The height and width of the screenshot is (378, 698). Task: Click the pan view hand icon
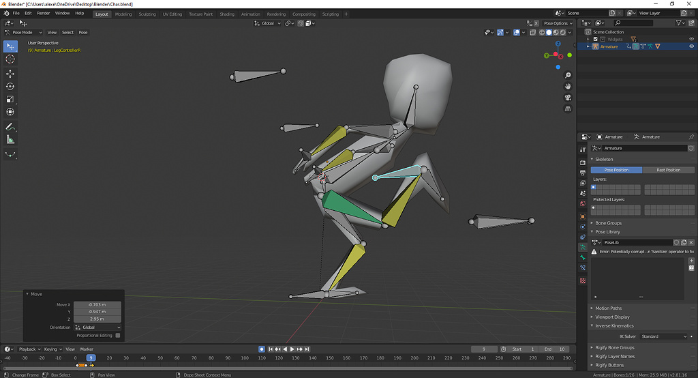tap(568, 87)
